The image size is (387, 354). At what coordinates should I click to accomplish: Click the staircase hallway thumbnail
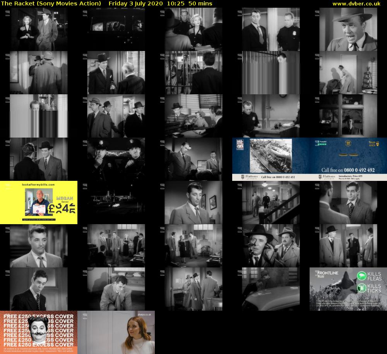[271, 203]
